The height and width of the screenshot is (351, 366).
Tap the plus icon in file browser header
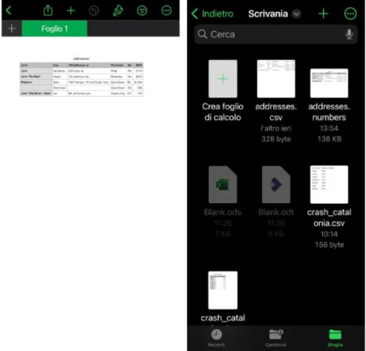click(x=323, y=14)
